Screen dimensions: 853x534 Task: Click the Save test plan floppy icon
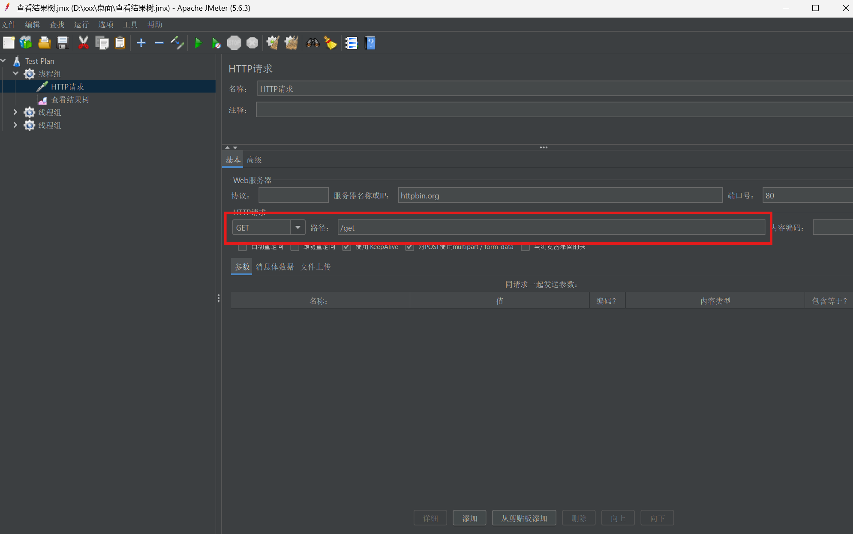pos(63,43)
